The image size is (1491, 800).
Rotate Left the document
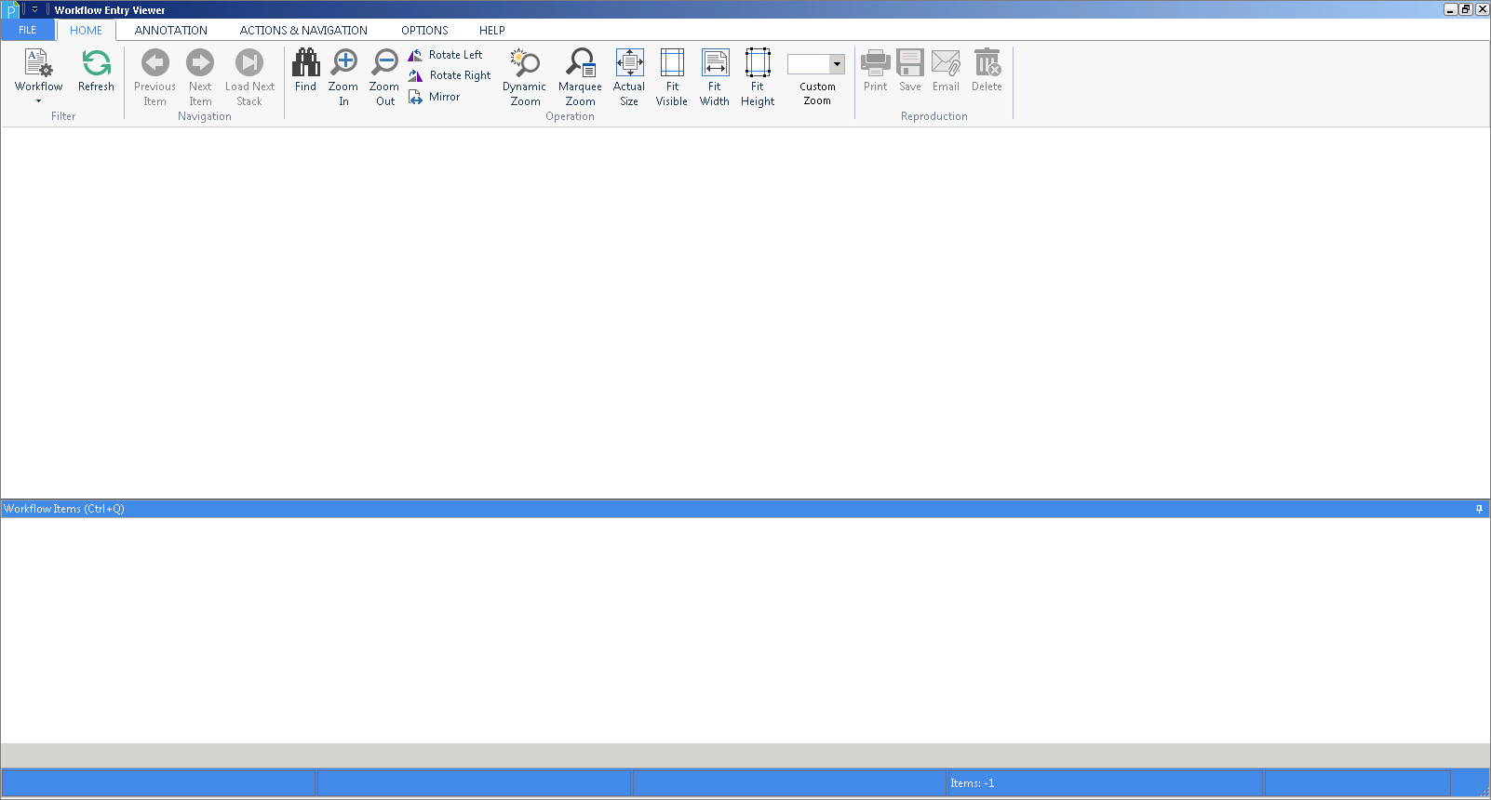[x=445, y=55]
